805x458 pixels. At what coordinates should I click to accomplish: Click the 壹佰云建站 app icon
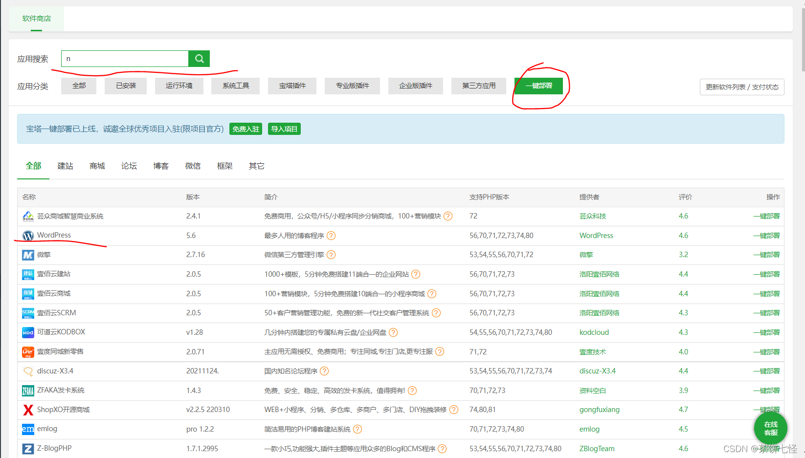28,274
